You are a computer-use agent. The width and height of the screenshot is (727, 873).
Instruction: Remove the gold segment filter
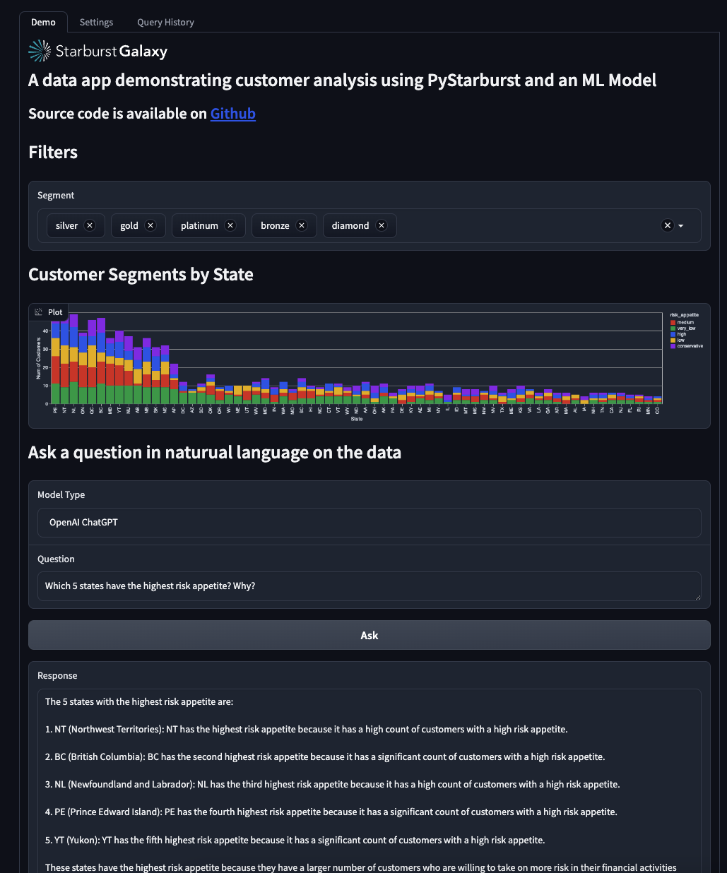(150, 225)
